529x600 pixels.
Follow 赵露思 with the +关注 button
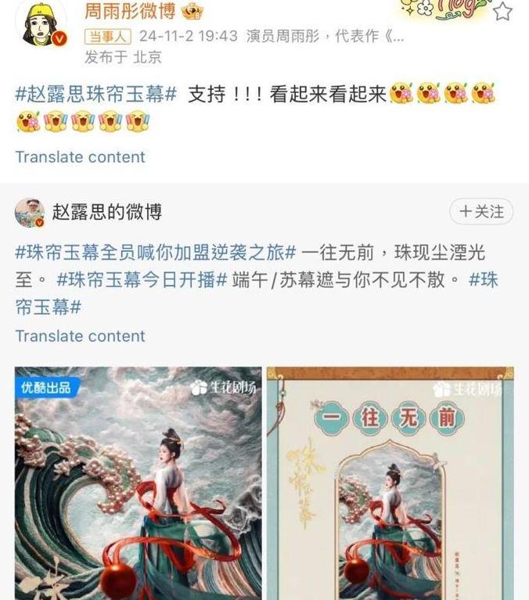click(x=481, y=211)
